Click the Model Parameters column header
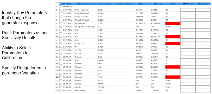The width and height of the screenshot is (212, 94). pyautogui.click(x=86, y=4)
